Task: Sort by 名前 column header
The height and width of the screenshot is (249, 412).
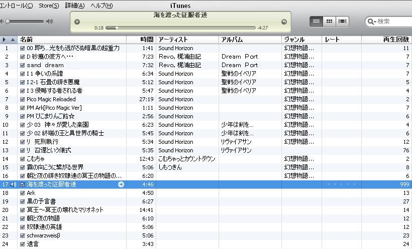Action: click(x=72, y=40)
